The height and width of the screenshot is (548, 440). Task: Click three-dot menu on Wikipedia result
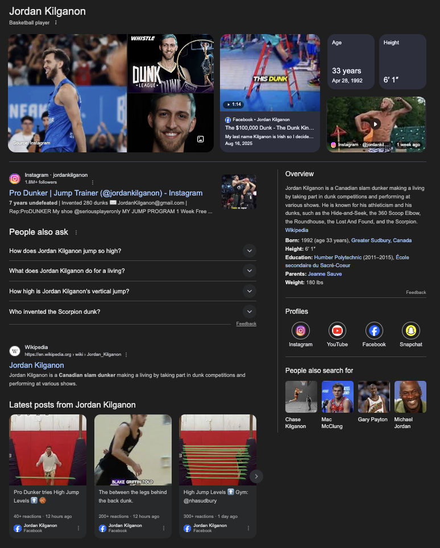click(126, 354)
